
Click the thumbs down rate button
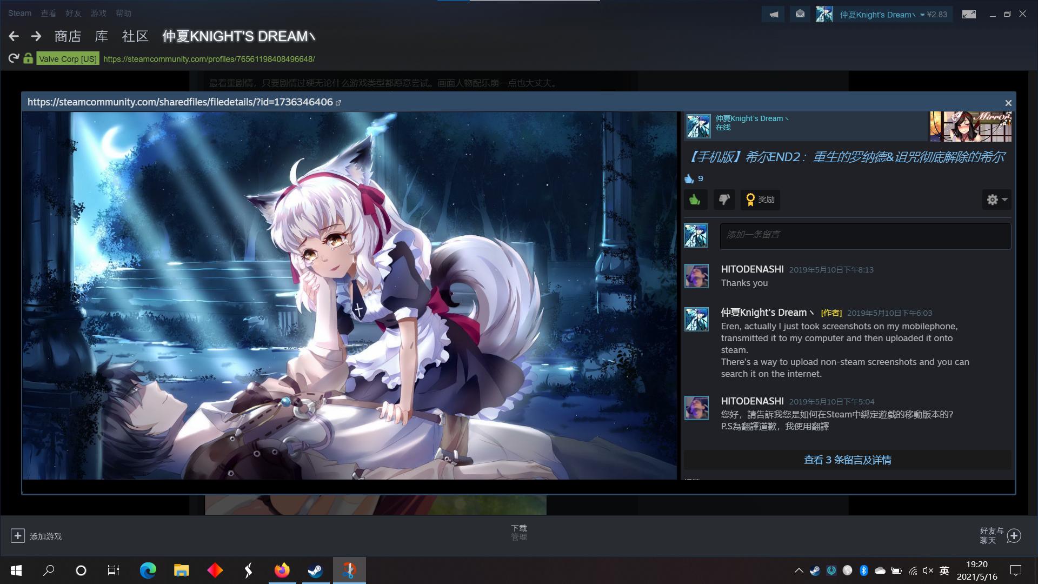pos(724,200)
